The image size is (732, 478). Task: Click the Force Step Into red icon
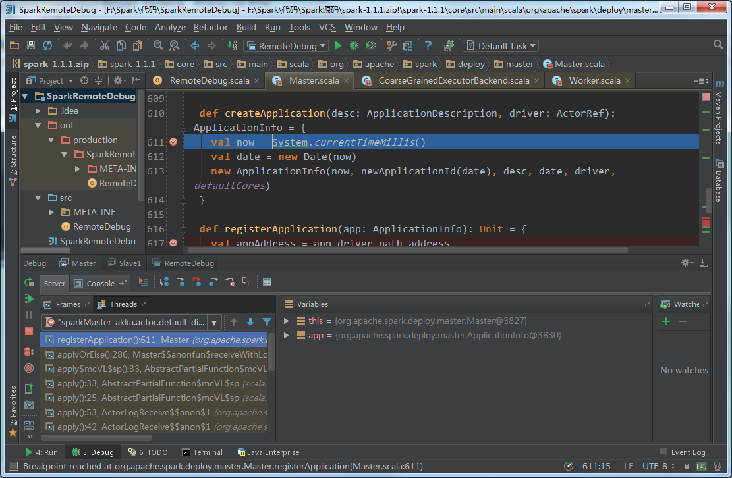[x=197, y=282]
